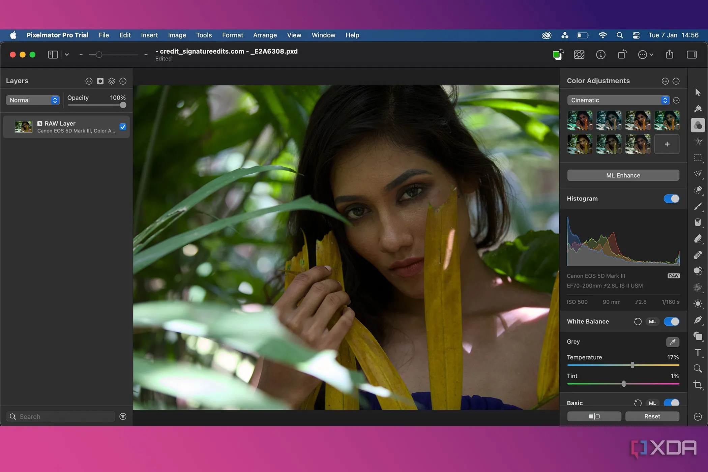The width and height of the screenshot is (708, 472).
Task: Toggle the show original compare button
Action: (x=594, y=416)
